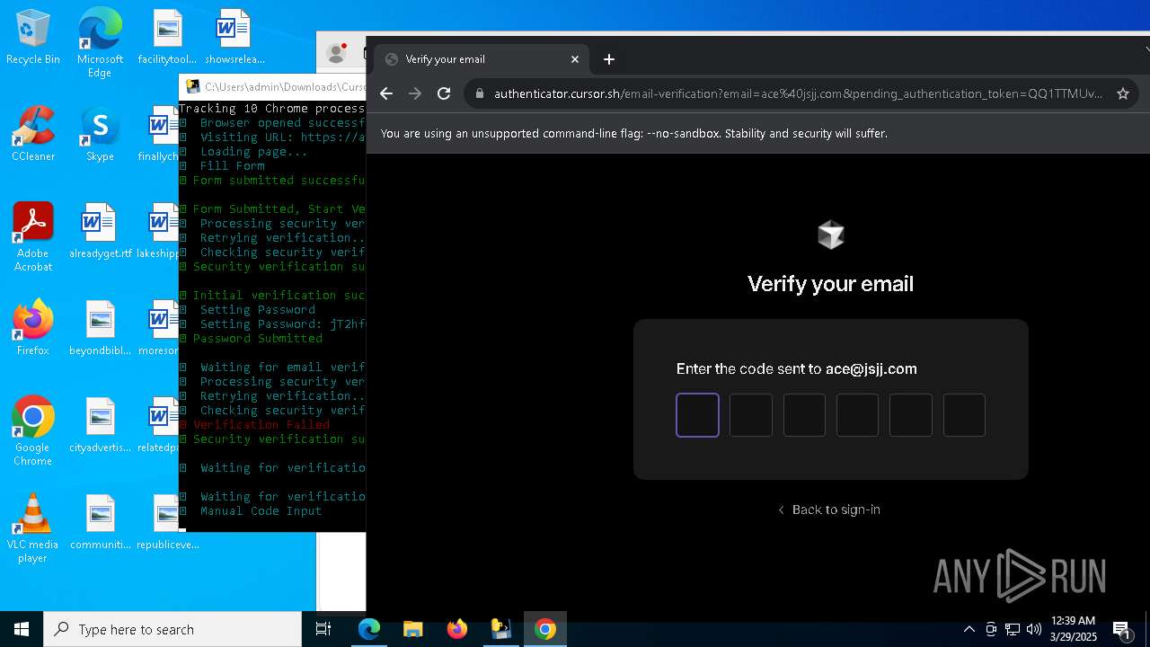
Task: Switch to the Verify your email tab
Action: click(x=482, y=59)
